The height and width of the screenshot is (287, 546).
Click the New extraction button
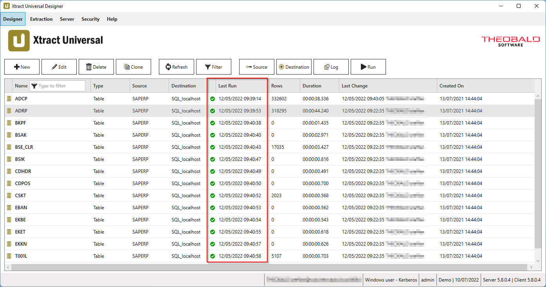pyautogui.click(x=22, y=67)
